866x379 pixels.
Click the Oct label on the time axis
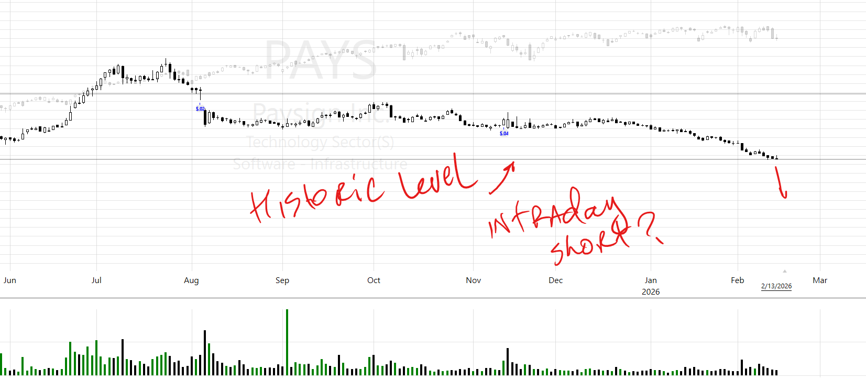374,280
